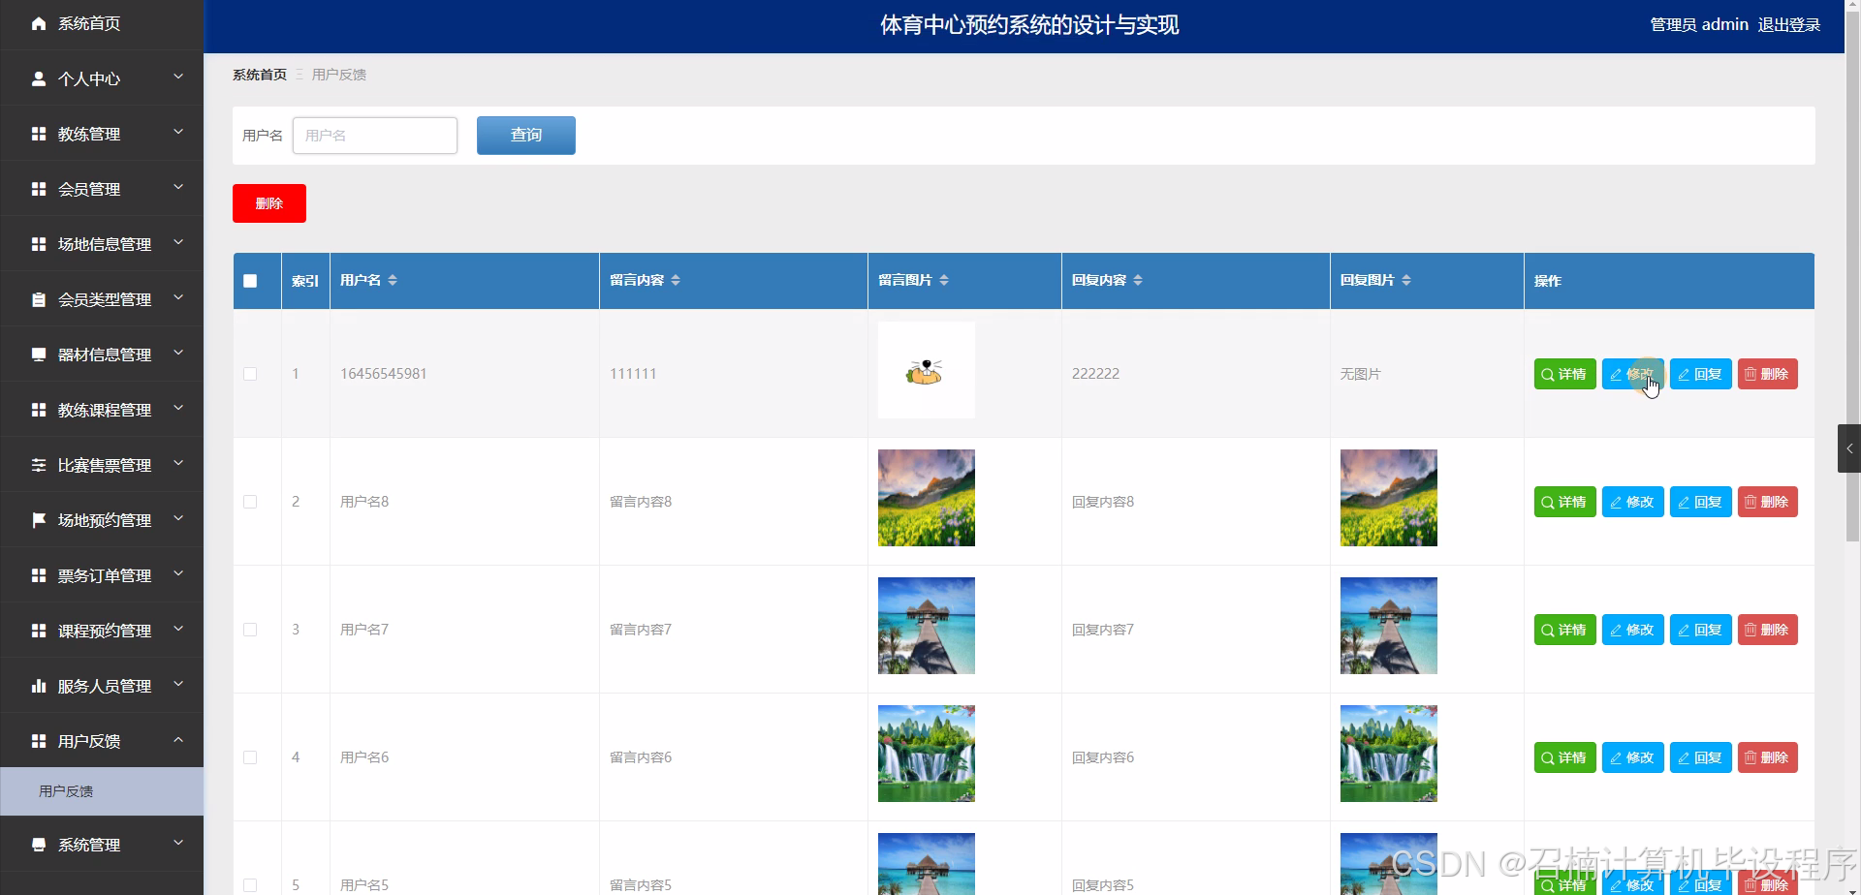1861x895 pixels.
Task: Click the grid icon beside 课程预约管理
Action: tap(39, 631)
